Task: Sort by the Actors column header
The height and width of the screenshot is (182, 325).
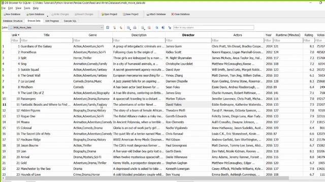Action: click(238, 35)
